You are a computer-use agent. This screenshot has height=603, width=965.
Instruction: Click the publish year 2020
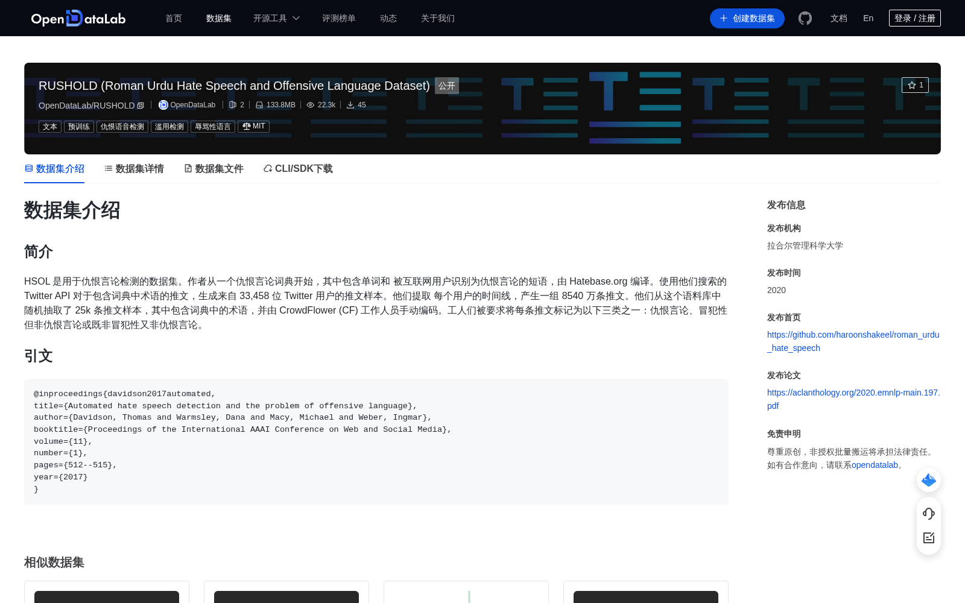pyautogui.click(x=776, y=290)
